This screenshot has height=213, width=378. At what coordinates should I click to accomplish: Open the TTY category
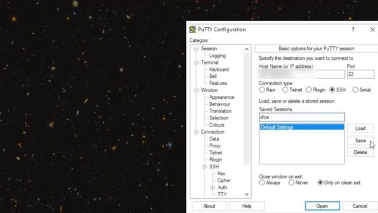pos(222,195)
